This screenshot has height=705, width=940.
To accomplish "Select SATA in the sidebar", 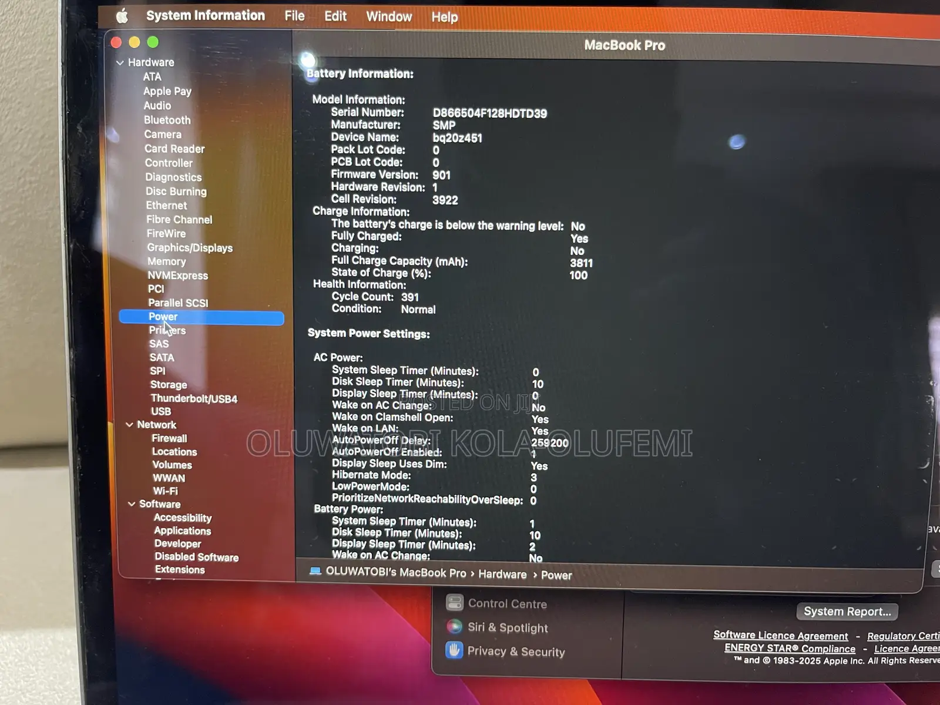I will pyautogui.click(x=162, y=358).
